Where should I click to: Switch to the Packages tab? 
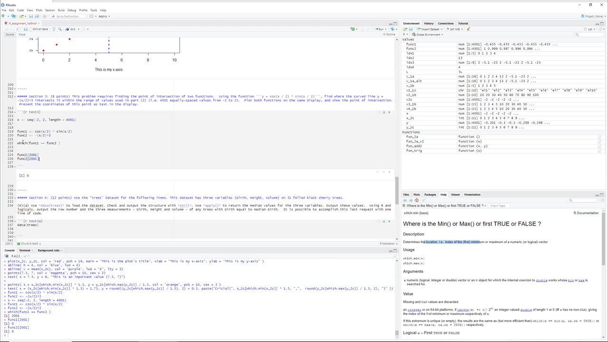[x=430, y=195]
